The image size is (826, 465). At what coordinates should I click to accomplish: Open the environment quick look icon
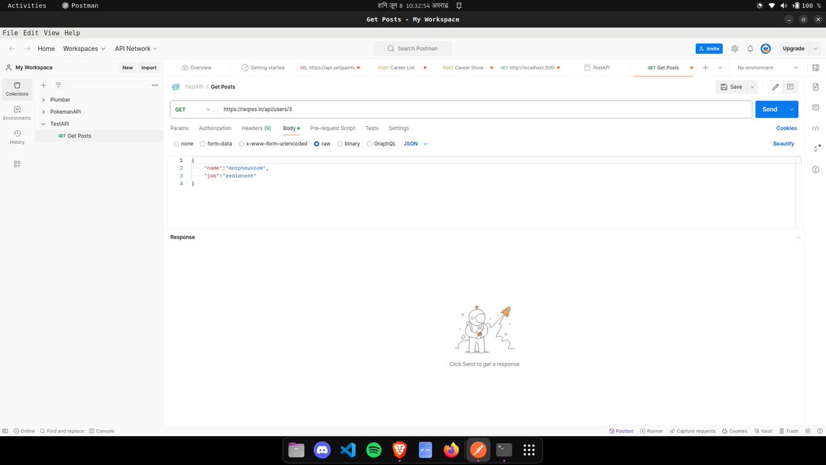click(x=816, y=68)
